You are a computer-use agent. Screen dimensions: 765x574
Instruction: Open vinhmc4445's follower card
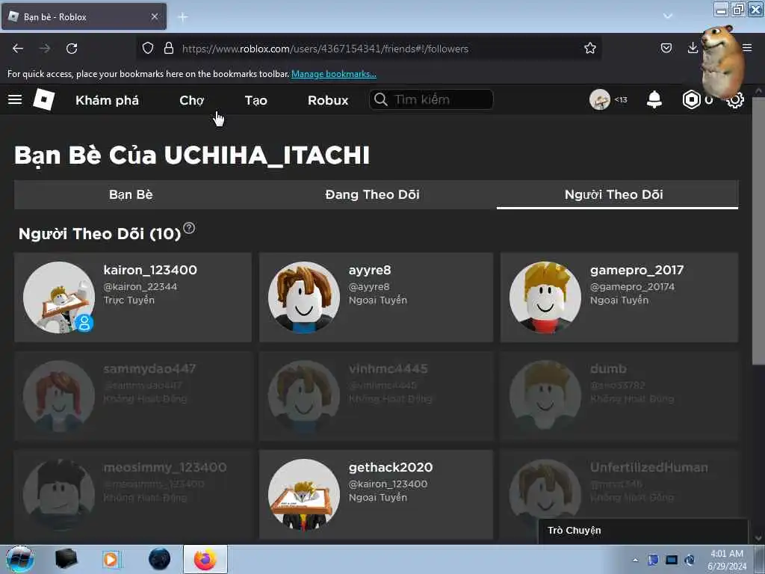coord(376,396)
